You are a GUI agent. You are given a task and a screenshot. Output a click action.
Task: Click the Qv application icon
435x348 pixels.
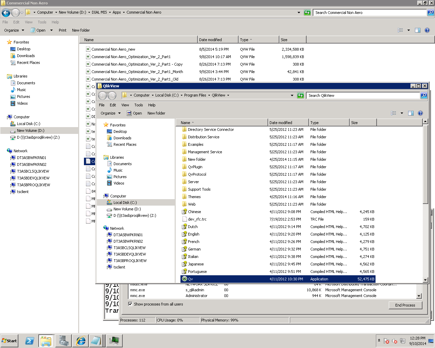click(185, 279)
